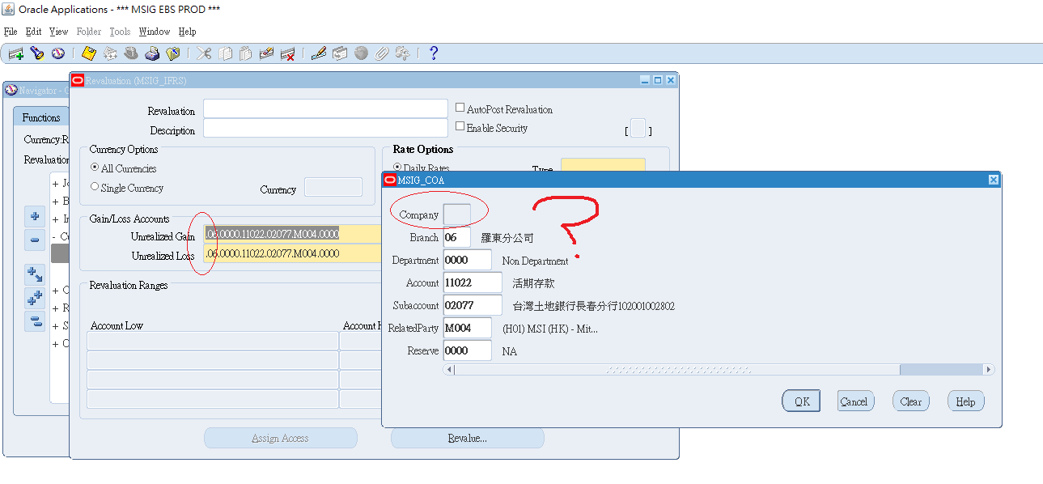Open the Help menu
The image size is (1043, 484).
click(x=187, y=32)
